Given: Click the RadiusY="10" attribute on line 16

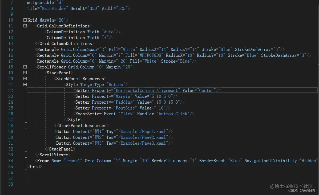Looking at the screenshot, I should tap(211, 55).
